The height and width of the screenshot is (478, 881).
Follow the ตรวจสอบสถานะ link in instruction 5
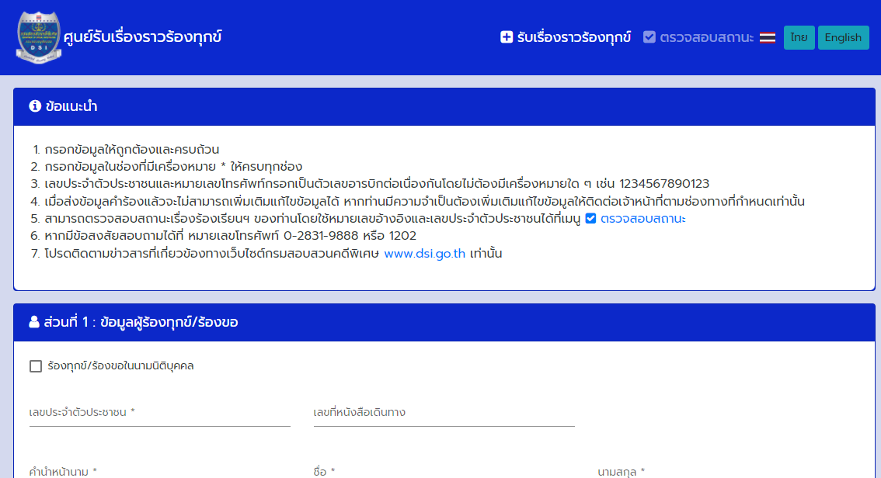[x=643, y=219]
